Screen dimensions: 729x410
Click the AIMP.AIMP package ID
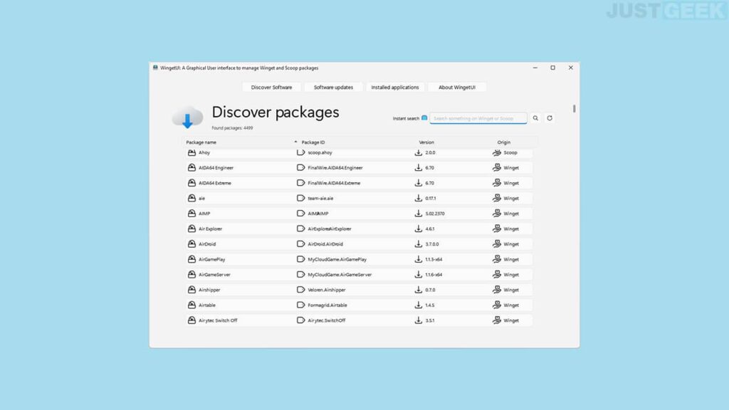[x=318, y=214]
